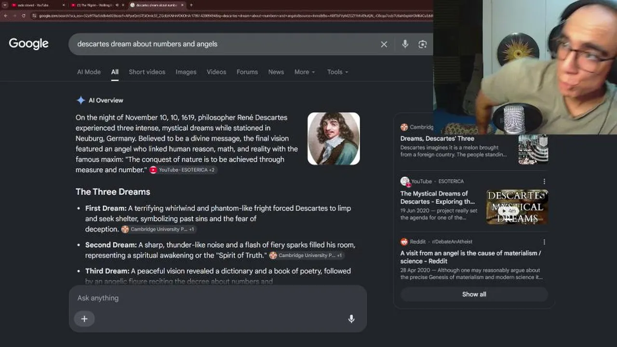Viewport: 617px width, 347px height.
Task: Go back with the browser back arrow
Action: tap(6, 16)
